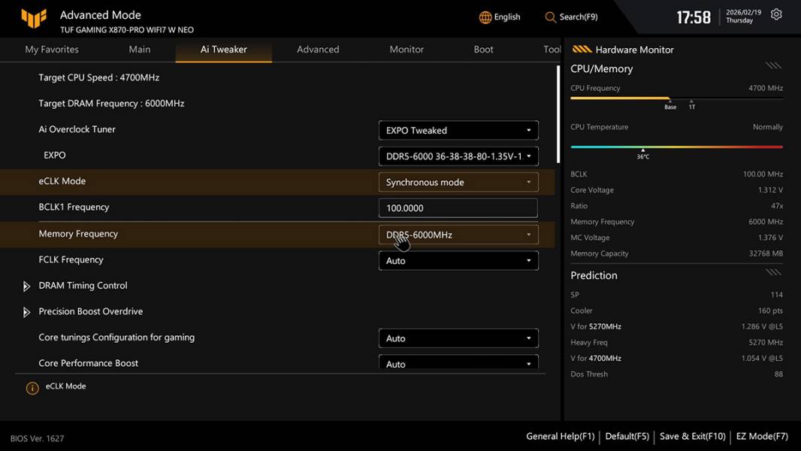
Task: Open the eCLK Mode dropdown
Action: [458, 182]
